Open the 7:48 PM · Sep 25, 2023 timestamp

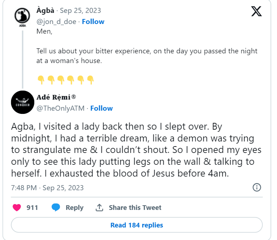tap(47, 188)
